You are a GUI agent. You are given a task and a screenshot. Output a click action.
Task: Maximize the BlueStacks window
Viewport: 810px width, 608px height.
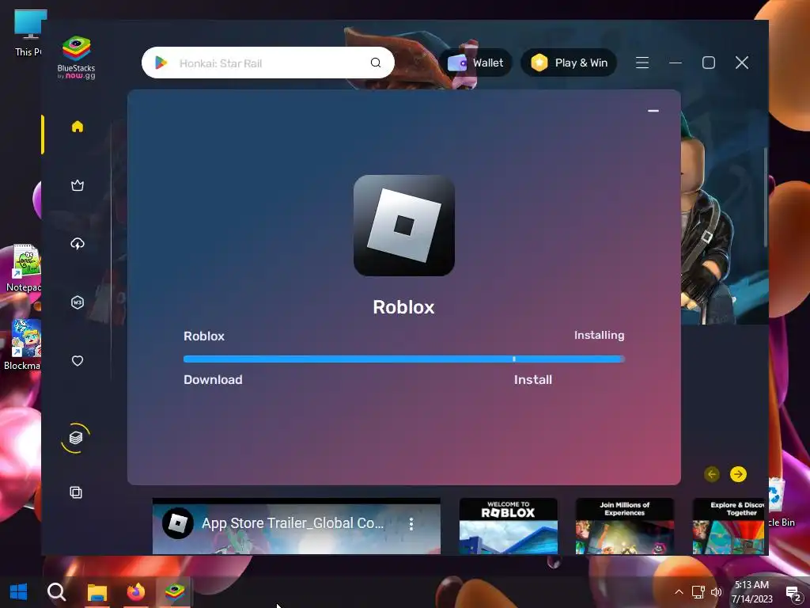(x=709, y=63)
